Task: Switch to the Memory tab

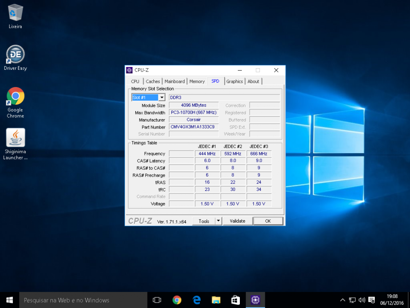Action: pos(197,81)
